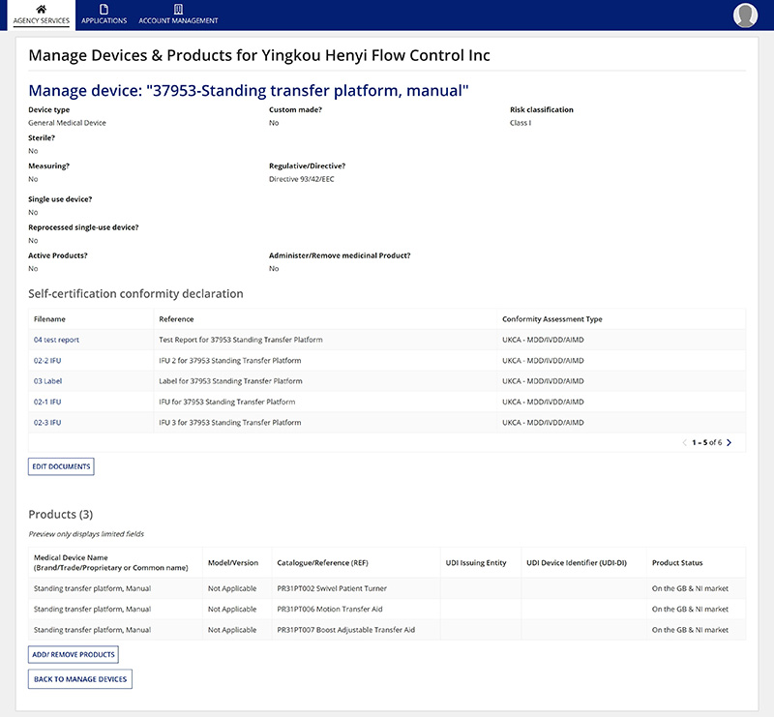Click the Applications document icon
This screenshot has width=774, height=717.
point(104,9)
